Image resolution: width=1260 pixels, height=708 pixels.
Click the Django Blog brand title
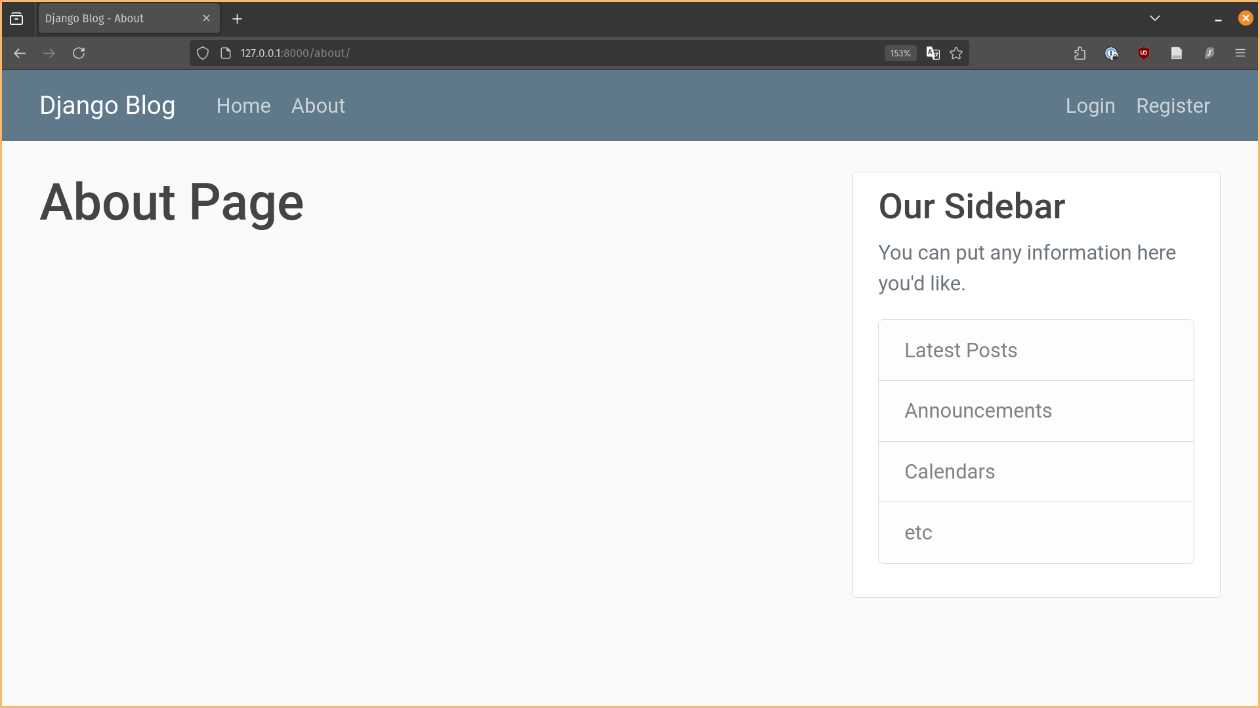click(x=107, y=106)
